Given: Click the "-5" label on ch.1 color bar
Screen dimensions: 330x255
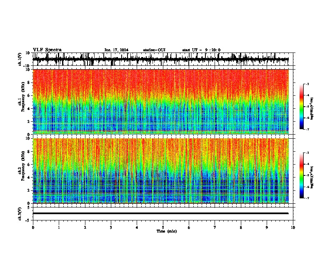Looking at the screenshot, I should [307, 107].
